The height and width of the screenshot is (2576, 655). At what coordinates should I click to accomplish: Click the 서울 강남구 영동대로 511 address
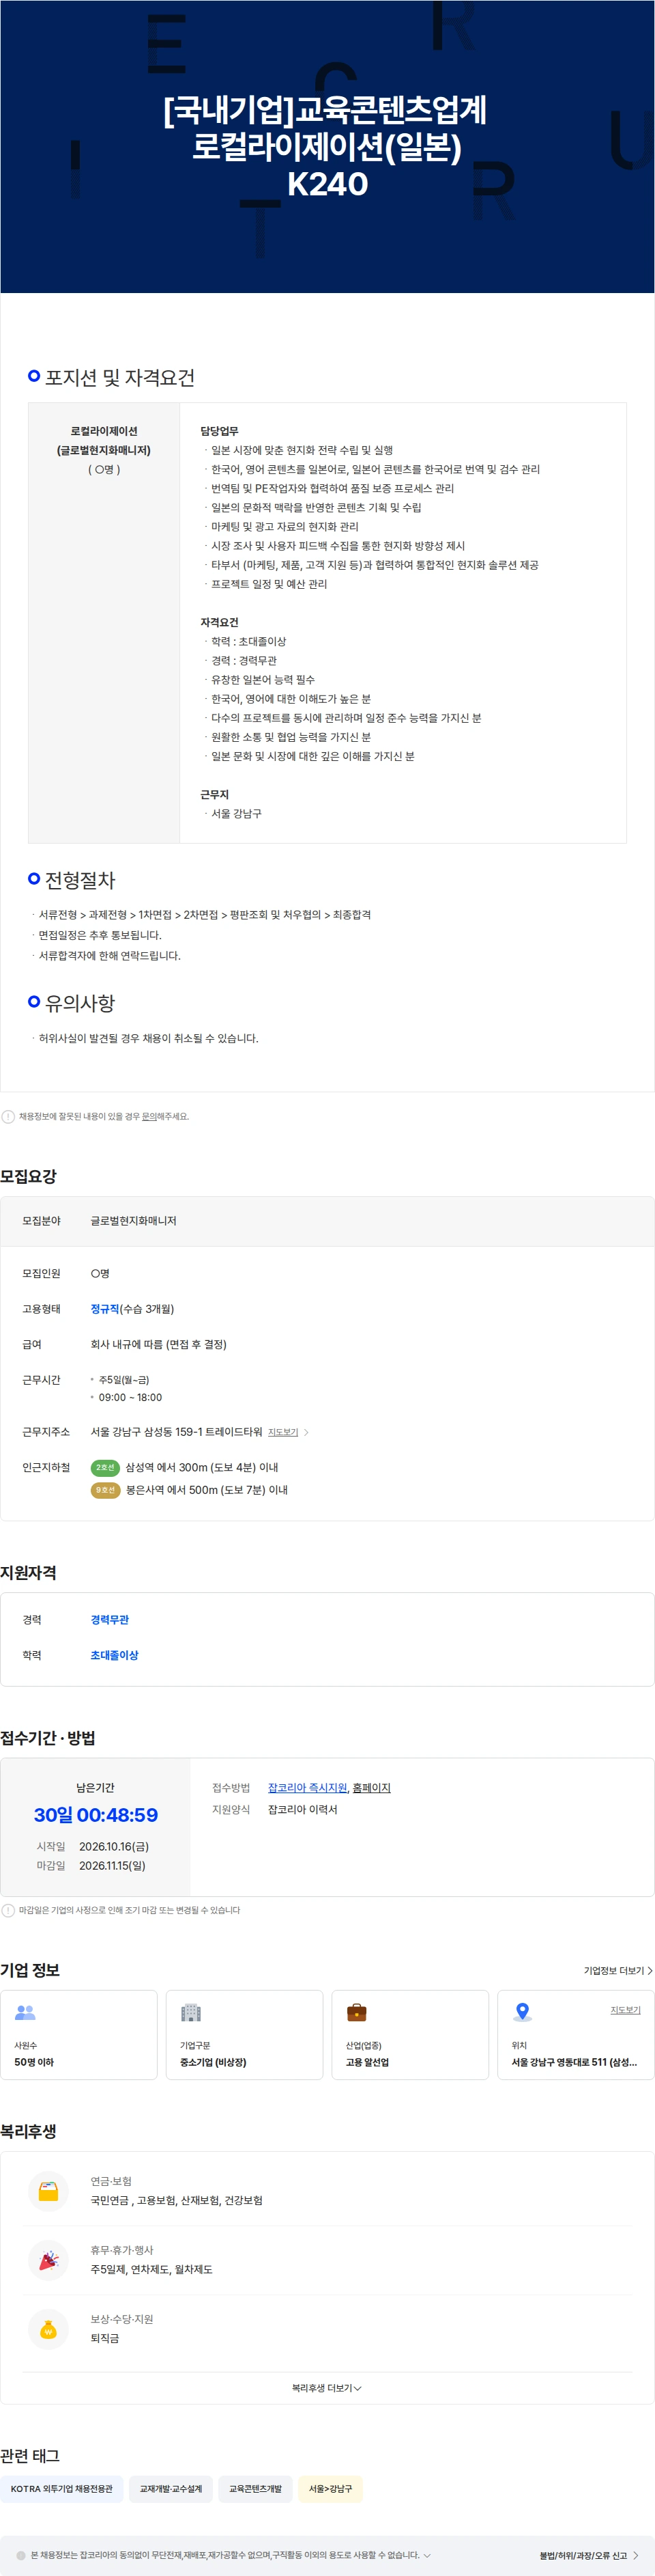pos(574,2062)
